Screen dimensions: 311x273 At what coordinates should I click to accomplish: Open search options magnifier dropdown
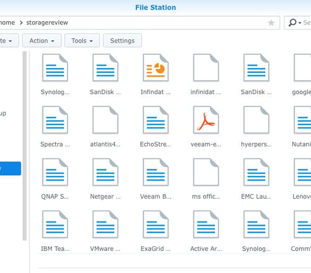point(295,23)
